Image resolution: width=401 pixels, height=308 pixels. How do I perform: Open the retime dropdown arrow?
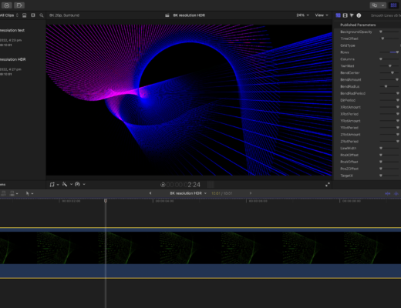[84, 184]
